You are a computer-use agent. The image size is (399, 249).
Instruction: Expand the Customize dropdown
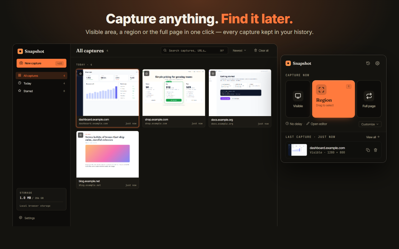(370, 124)
